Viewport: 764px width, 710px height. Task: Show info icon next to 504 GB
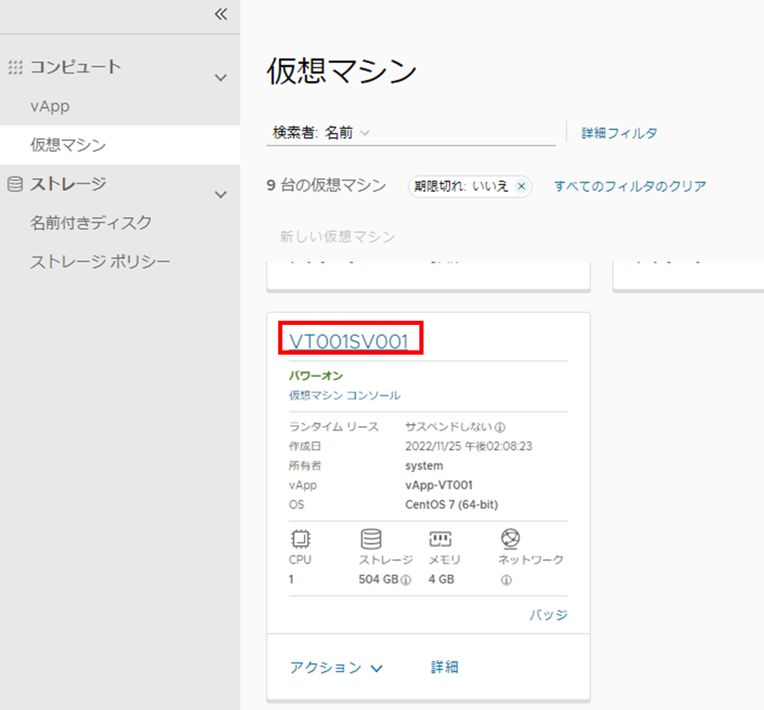click(406, 580)
